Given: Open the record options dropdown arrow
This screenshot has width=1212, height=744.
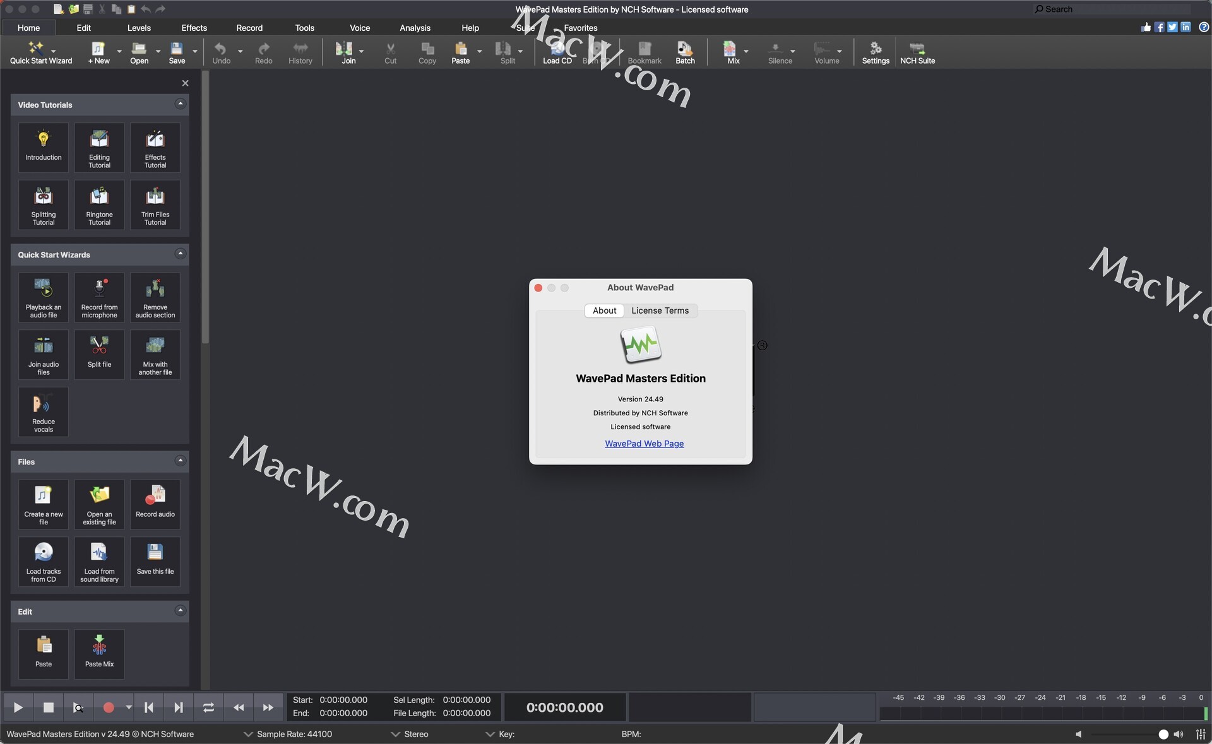Looking at the screenshot, I should 129,707.
